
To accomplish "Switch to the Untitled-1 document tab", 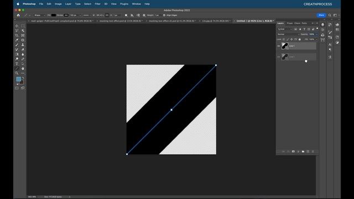I will (x=254, y=21).
